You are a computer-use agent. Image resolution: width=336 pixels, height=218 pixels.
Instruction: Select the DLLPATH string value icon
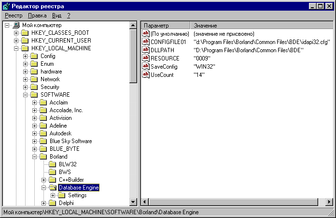click(146, 50)
